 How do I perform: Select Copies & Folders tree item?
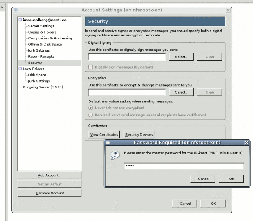pyautogui.click(x=42, y=32)
